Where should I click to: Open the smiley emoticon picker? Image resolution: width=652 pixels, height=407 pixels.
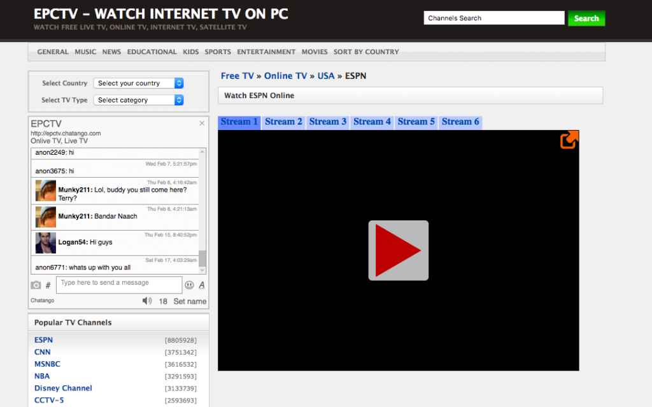pos(190,285)
